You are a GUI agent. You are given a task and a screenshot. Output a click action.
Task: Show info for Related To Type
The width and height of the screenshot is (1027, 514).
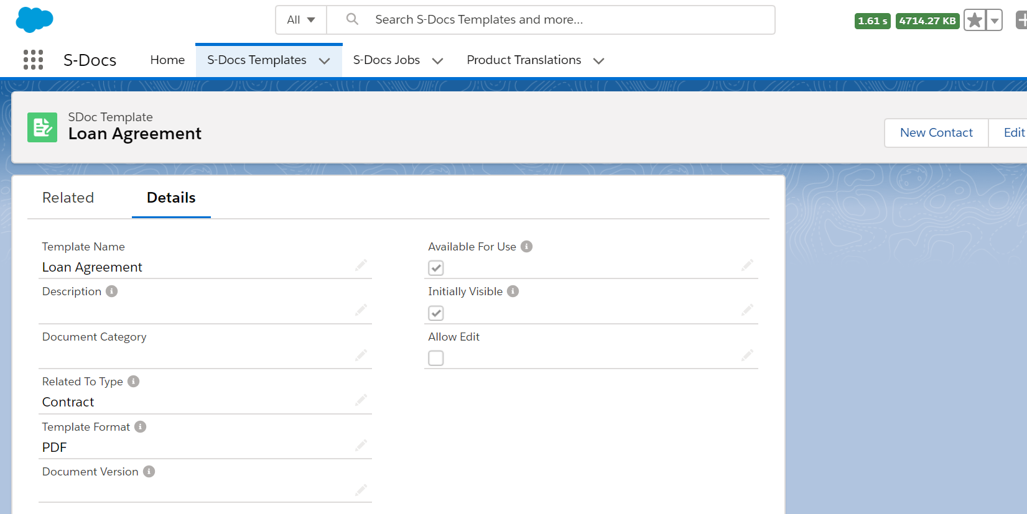(133, 381)
